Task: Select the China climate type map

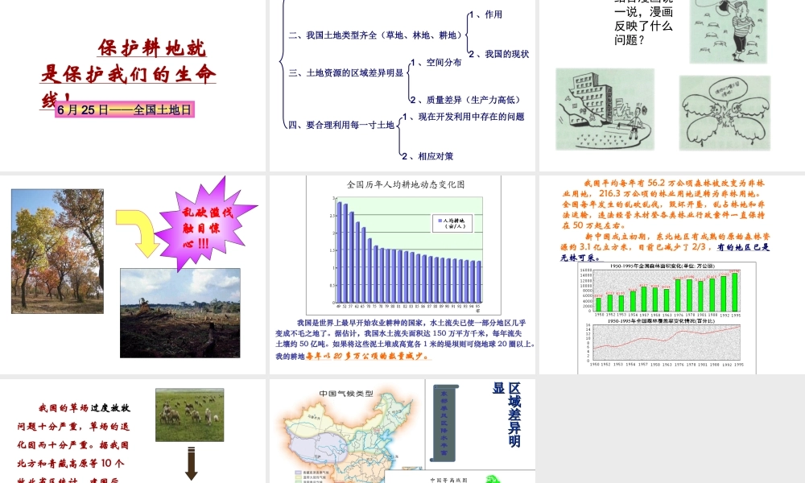Action: pyautogui.click(x=348, y=435)
